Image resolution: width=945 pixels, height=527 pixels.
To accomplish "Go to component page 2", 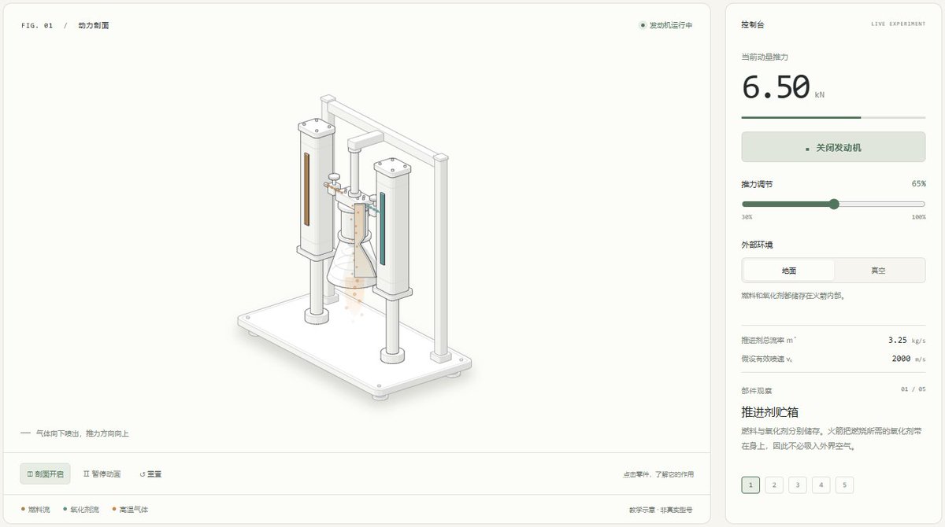I will (774, 485).
